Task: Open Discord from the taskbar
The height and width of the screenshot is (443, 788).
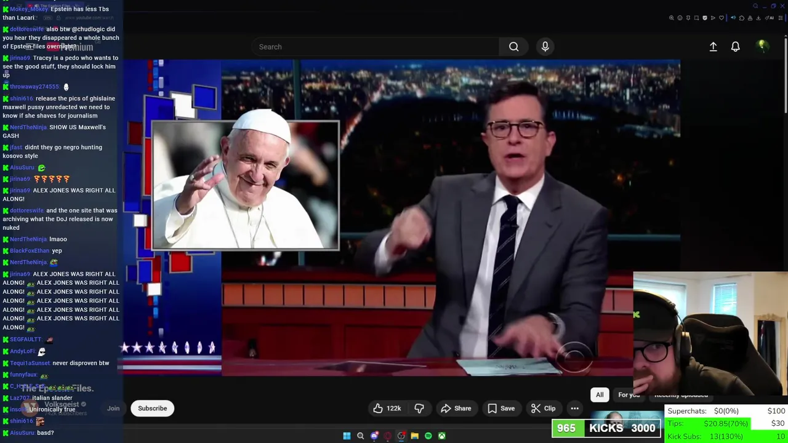Action: (374, 436)
